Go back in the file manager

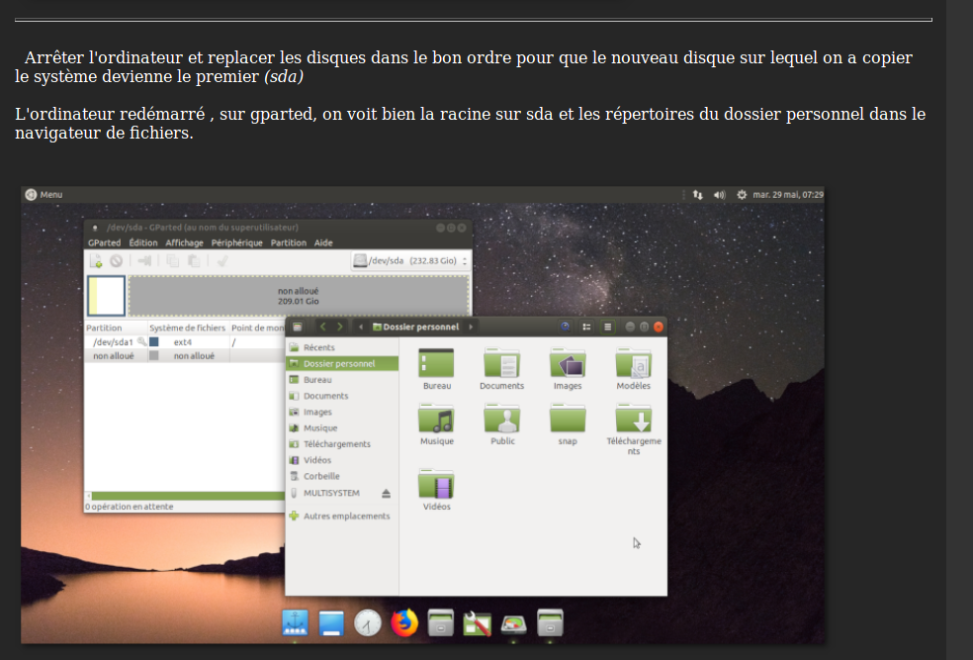(x=322, y=327)
